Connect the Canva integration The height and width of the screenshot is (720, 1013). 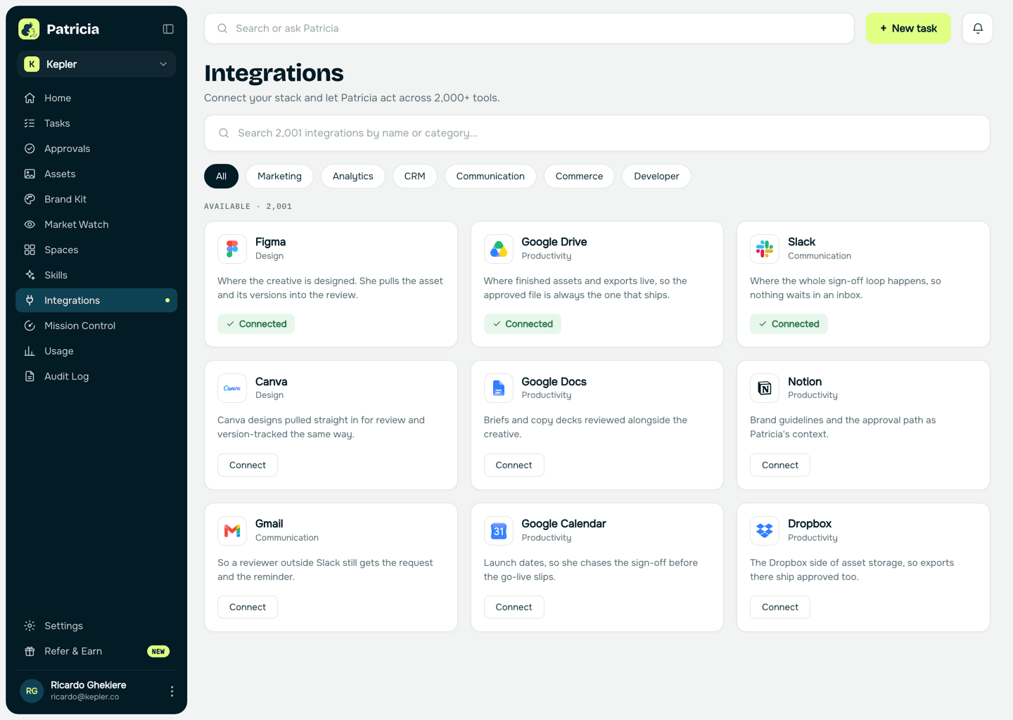click(x=248, y=465)
